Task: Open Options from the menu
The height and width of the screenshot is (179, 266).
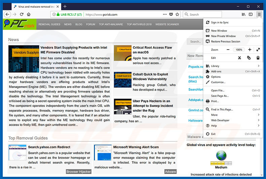Action: pyautogui.click(x=233, y=77)
